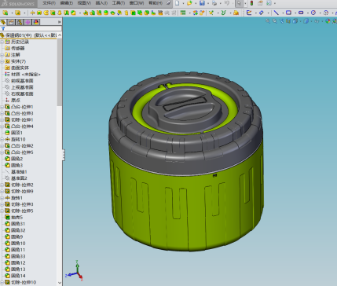Expand the 实体(7) tree node

pyautogui.click(x=2, y=61)
